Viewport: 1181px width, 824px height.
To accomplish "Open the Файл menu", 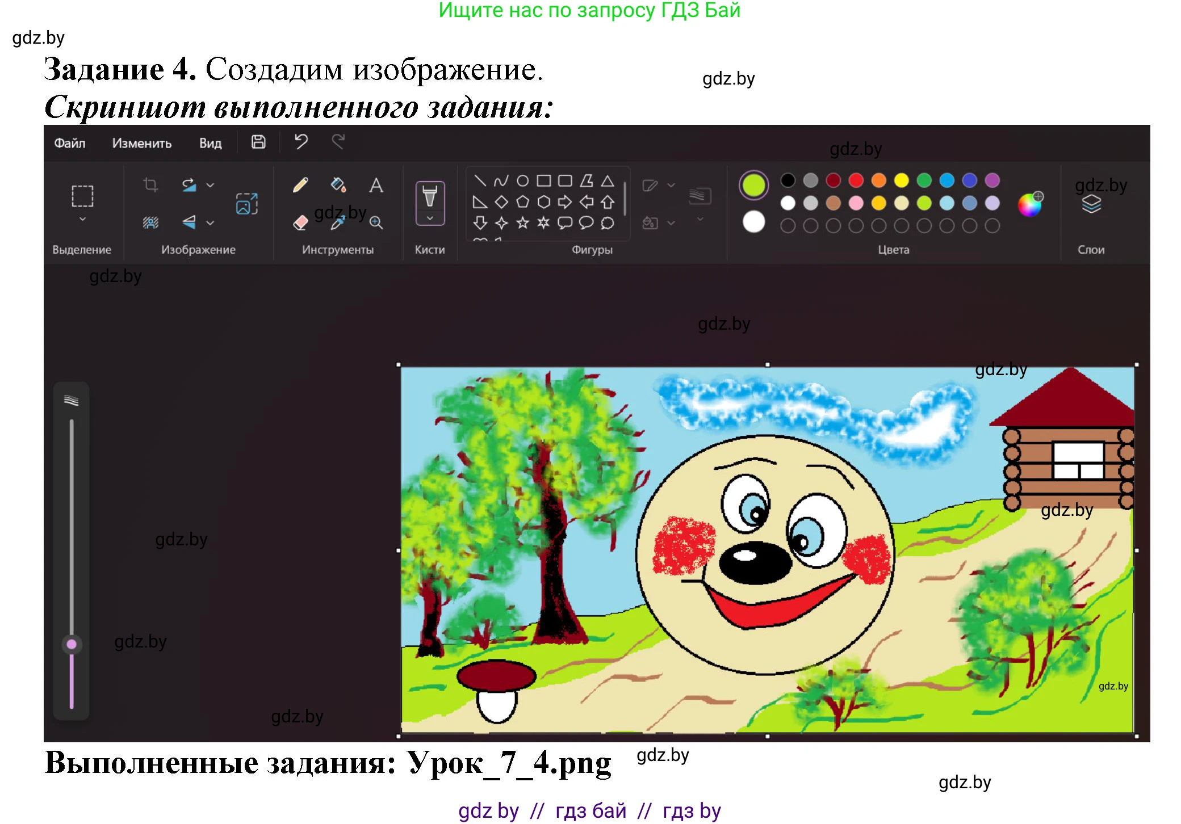I will point(70,143).
